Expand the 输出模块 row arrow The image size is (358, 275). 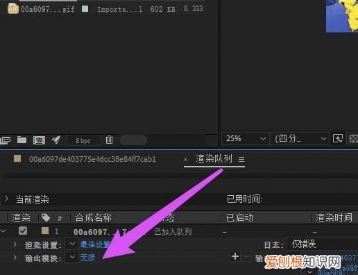pos(15,258)
